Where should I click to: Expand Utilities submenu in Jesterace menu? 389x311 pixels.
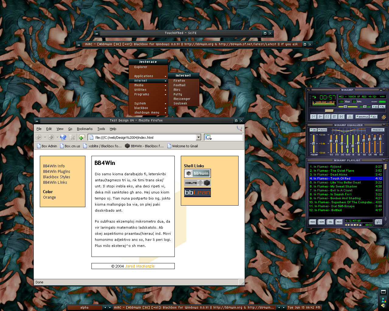pos(148,90)
